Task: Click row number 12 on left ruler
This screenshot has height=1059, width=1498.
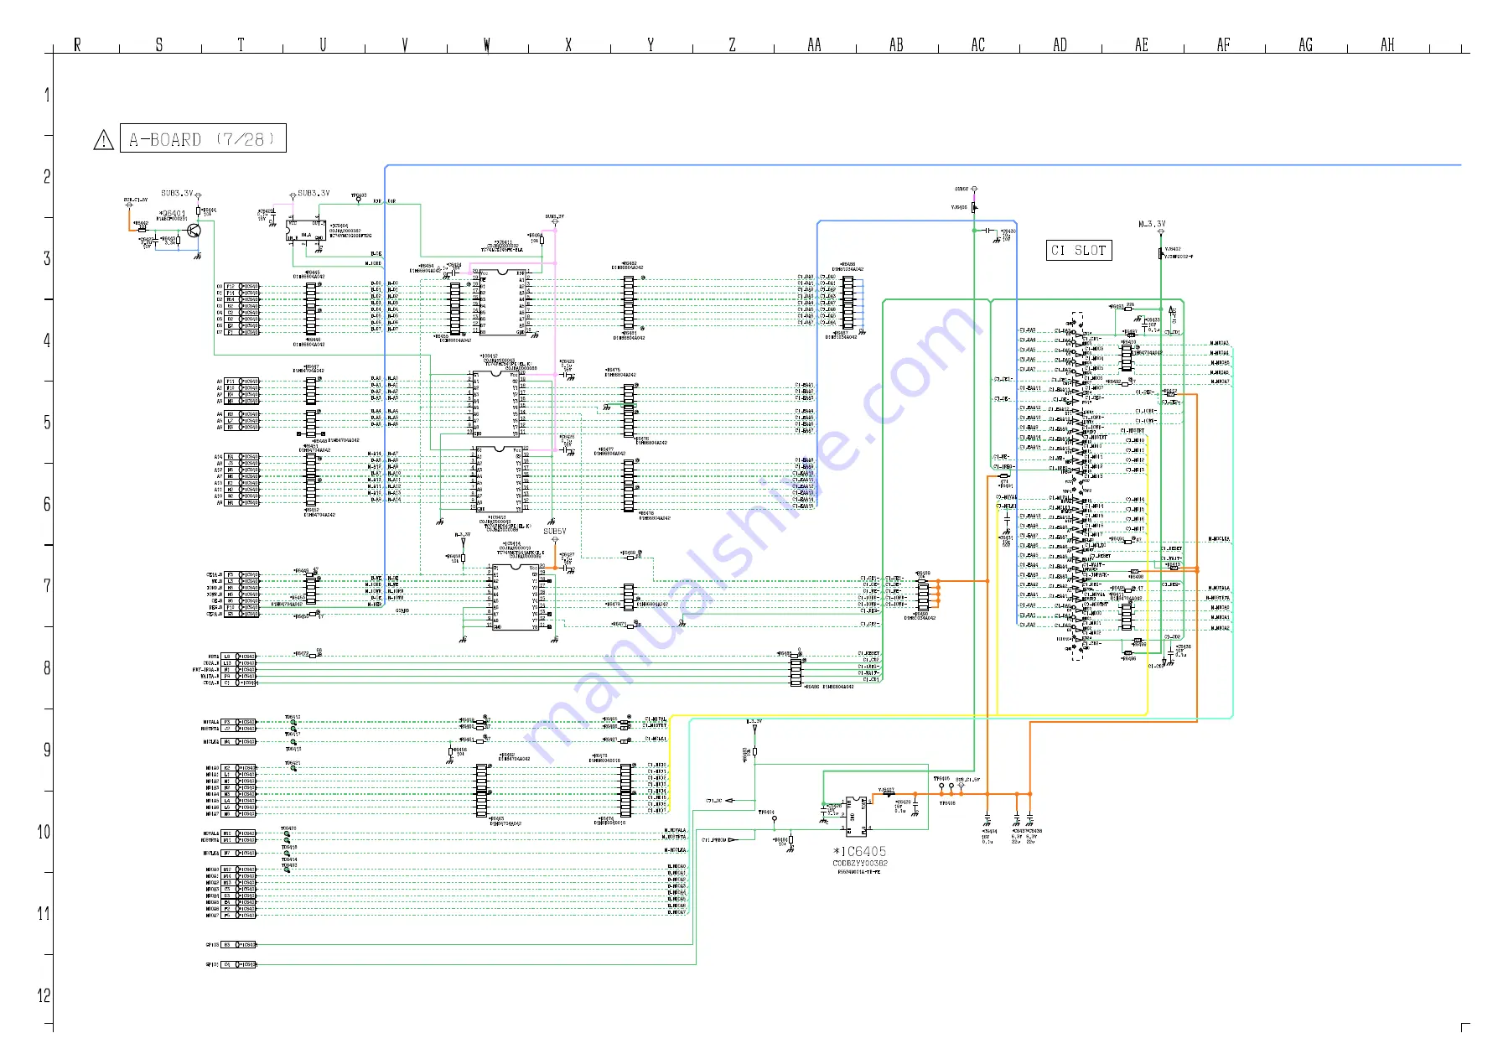Action: pos(44,996)
